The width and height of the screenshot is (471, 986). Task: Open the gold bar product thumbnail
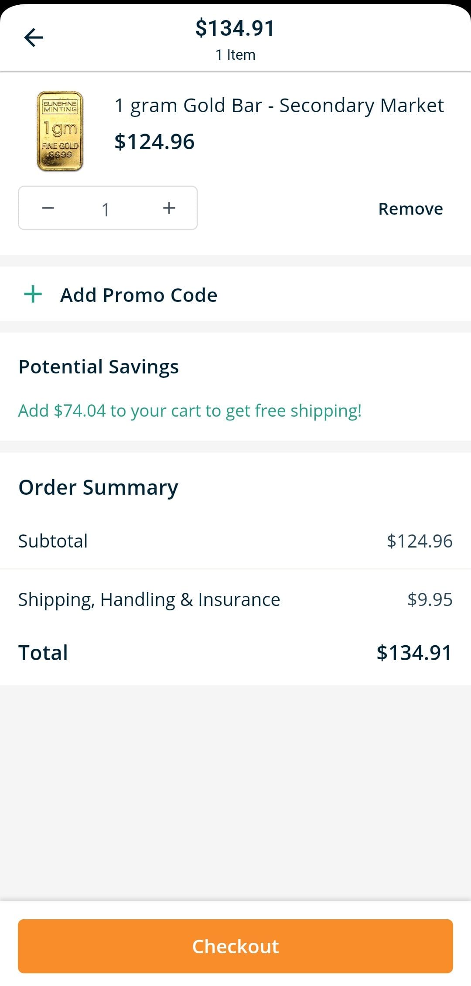click(60, 131)
